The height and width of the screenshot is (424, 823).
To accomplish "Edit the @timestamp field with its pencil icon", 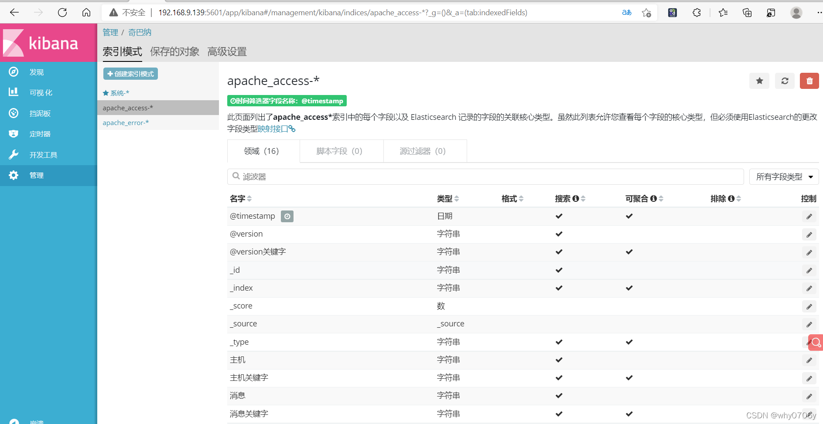I will [x=809, y=217].
